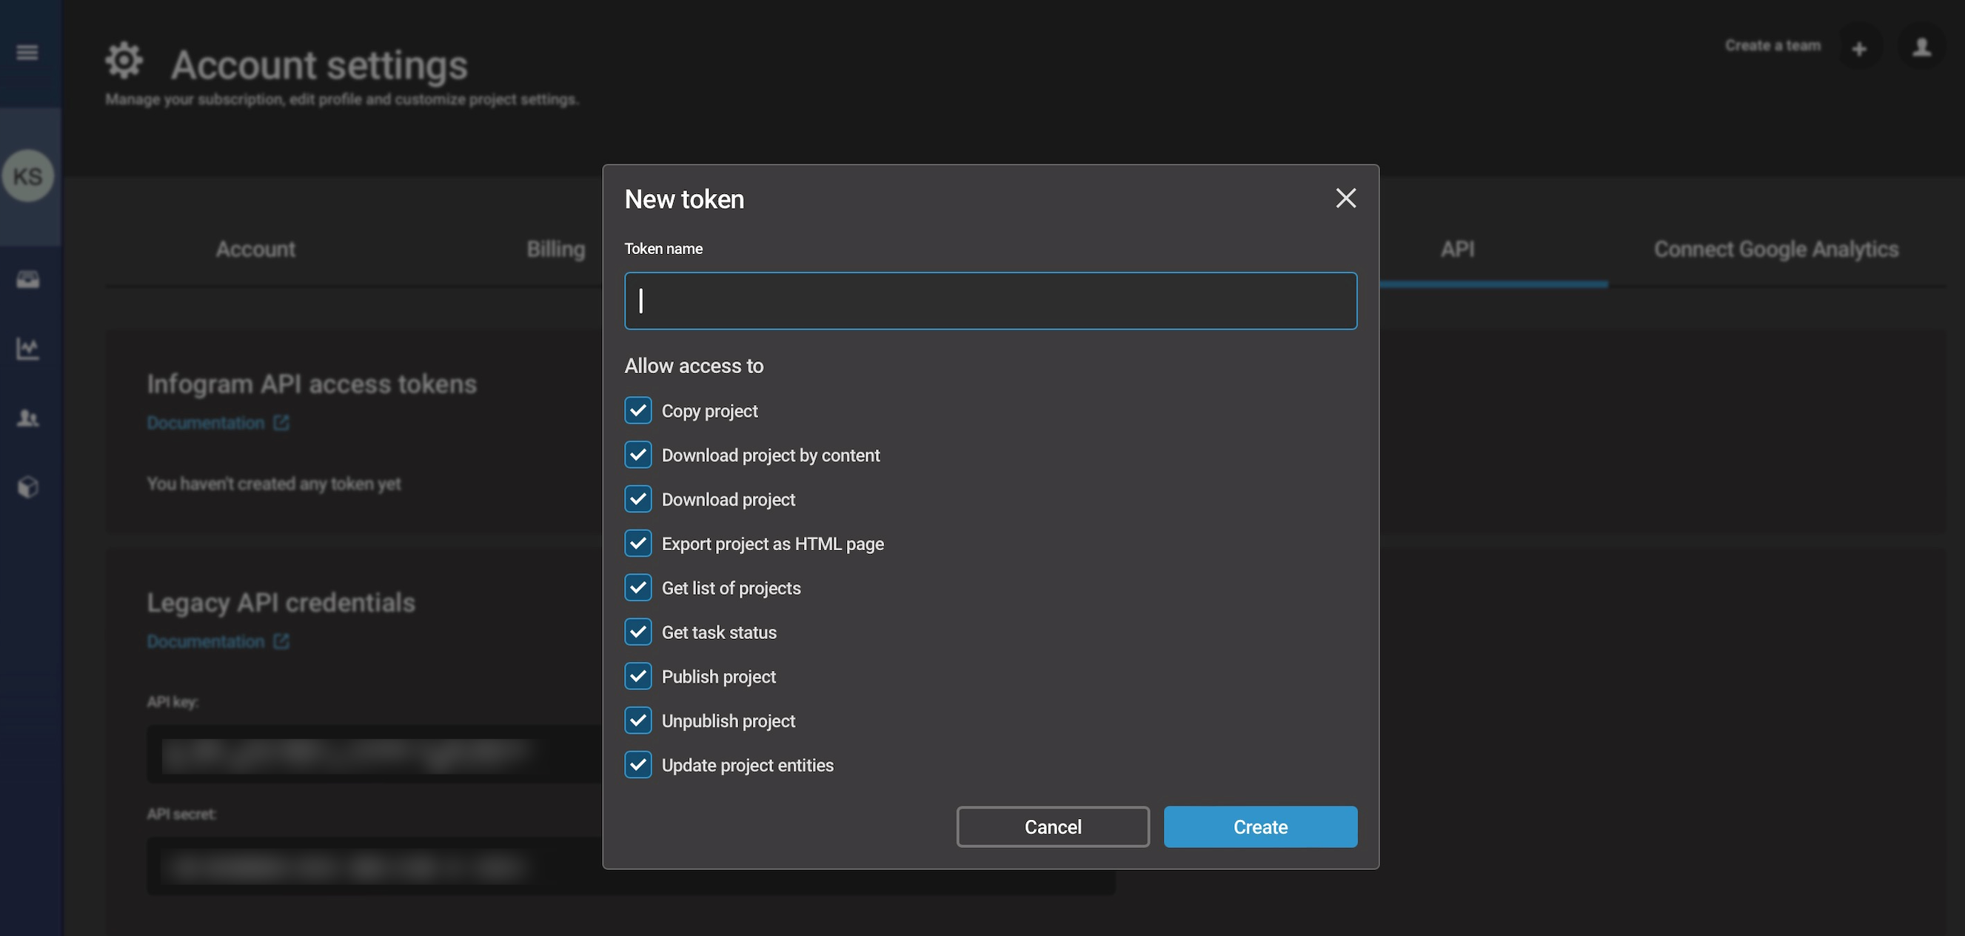This screenshot has height=936, width=1965.
Task: Click the Account settings gear icon
Action: click(x=124, y=61)
